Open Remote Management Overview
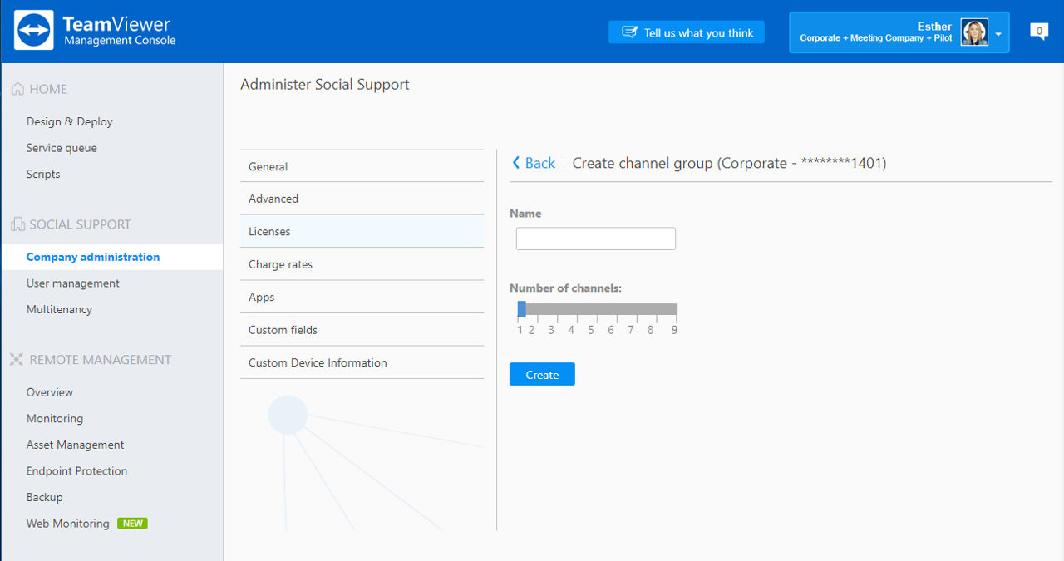Viewport: 1064px width, 561px height. [x=50, y=392]
